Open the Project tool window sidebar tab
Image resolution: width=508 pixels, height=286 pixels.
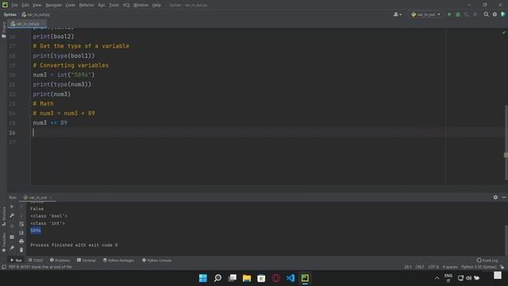click(x=3, y=30)
